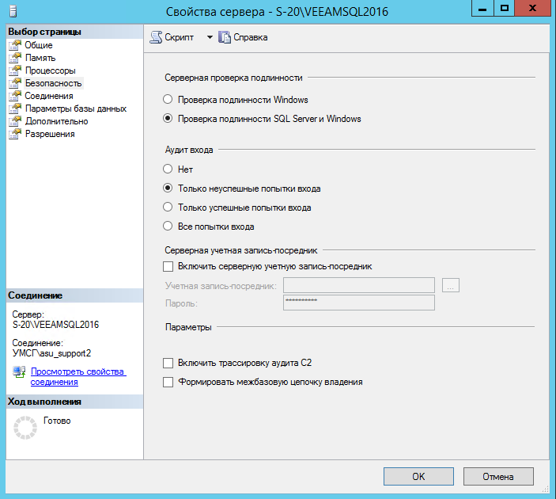Expand the Скрипт dropdown arrow
Screen dimensions: 556x499
coord(210,37)
